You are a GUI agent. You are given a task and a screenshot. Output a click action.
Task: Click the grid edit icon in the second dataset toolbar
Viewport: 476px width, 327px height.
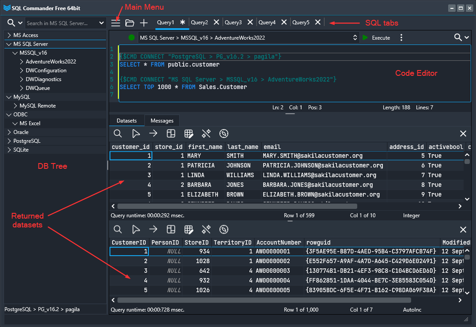pyautogui.click(x=189, y=229)
